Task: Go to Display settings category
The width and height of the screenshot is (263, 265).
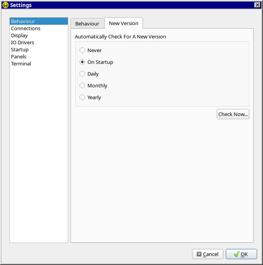Action: pyautogui.click(x=39, y=36)
